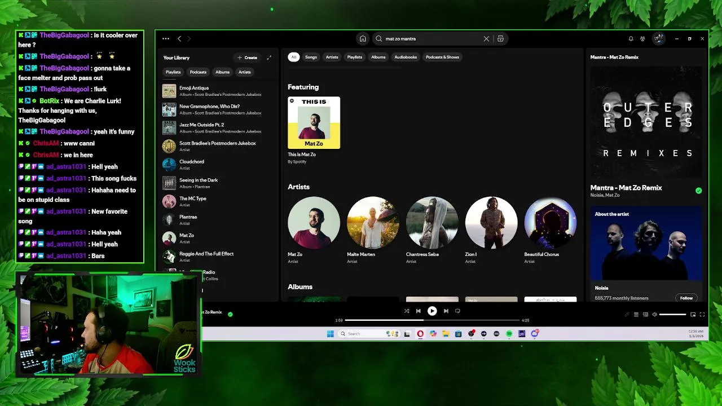This screenshot has height=406, width=722.
Task: Open the lyrics microphone icon
Action: [x=627, y=315]
